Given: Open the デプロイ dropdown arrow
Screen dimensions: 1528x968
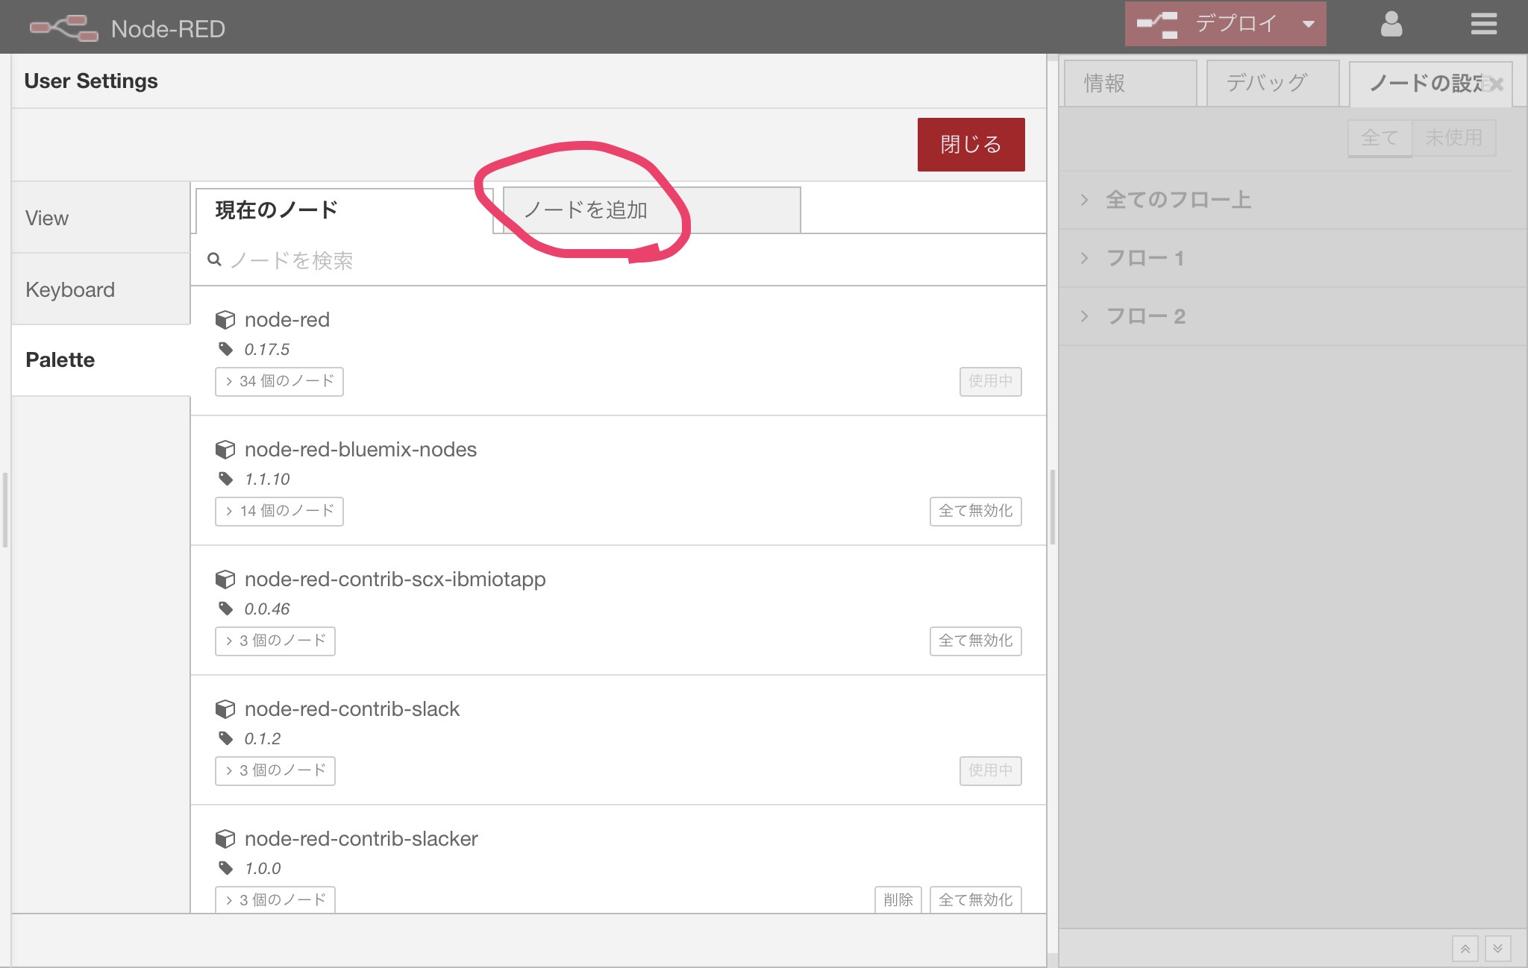Looking at the screenshot, I should click(1309, 23).
